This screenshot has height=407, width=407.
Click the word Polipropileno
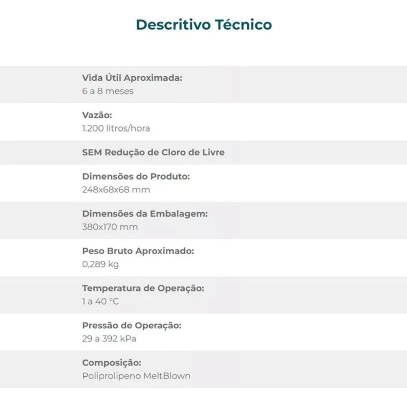[111, 376]
